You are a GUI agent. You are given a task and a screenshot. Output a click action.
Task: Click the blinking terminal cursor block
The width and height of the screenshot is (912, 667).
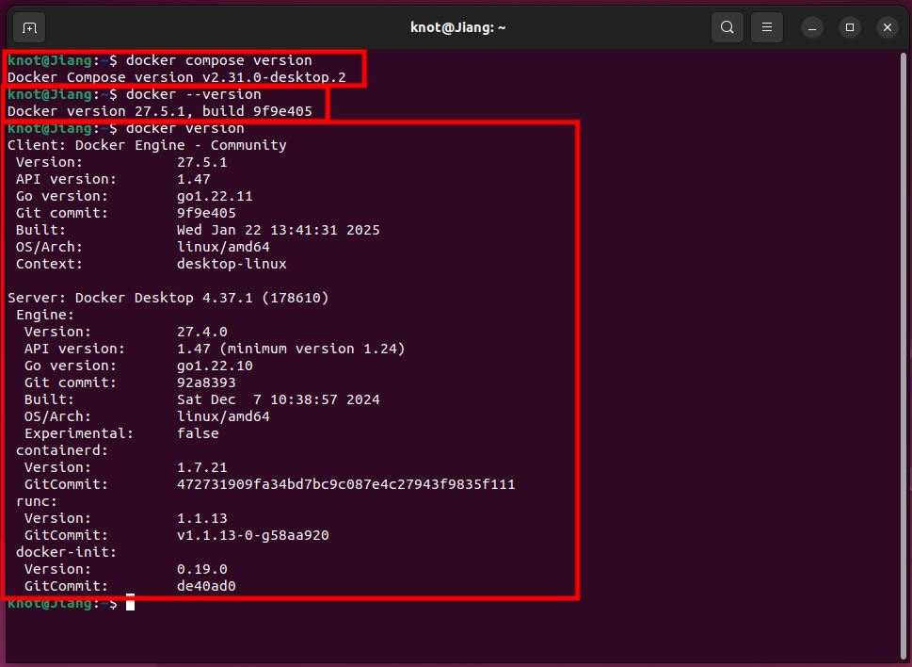click(x=130, y=603)
